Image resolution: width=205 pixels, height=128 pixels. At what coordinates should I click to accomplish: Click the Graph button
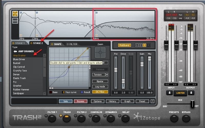pyautogui.click(x=127, y=101)
